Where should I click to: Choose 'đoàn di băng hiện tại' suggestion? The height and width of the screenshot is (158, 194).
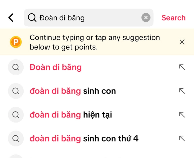tap(71, 115)
